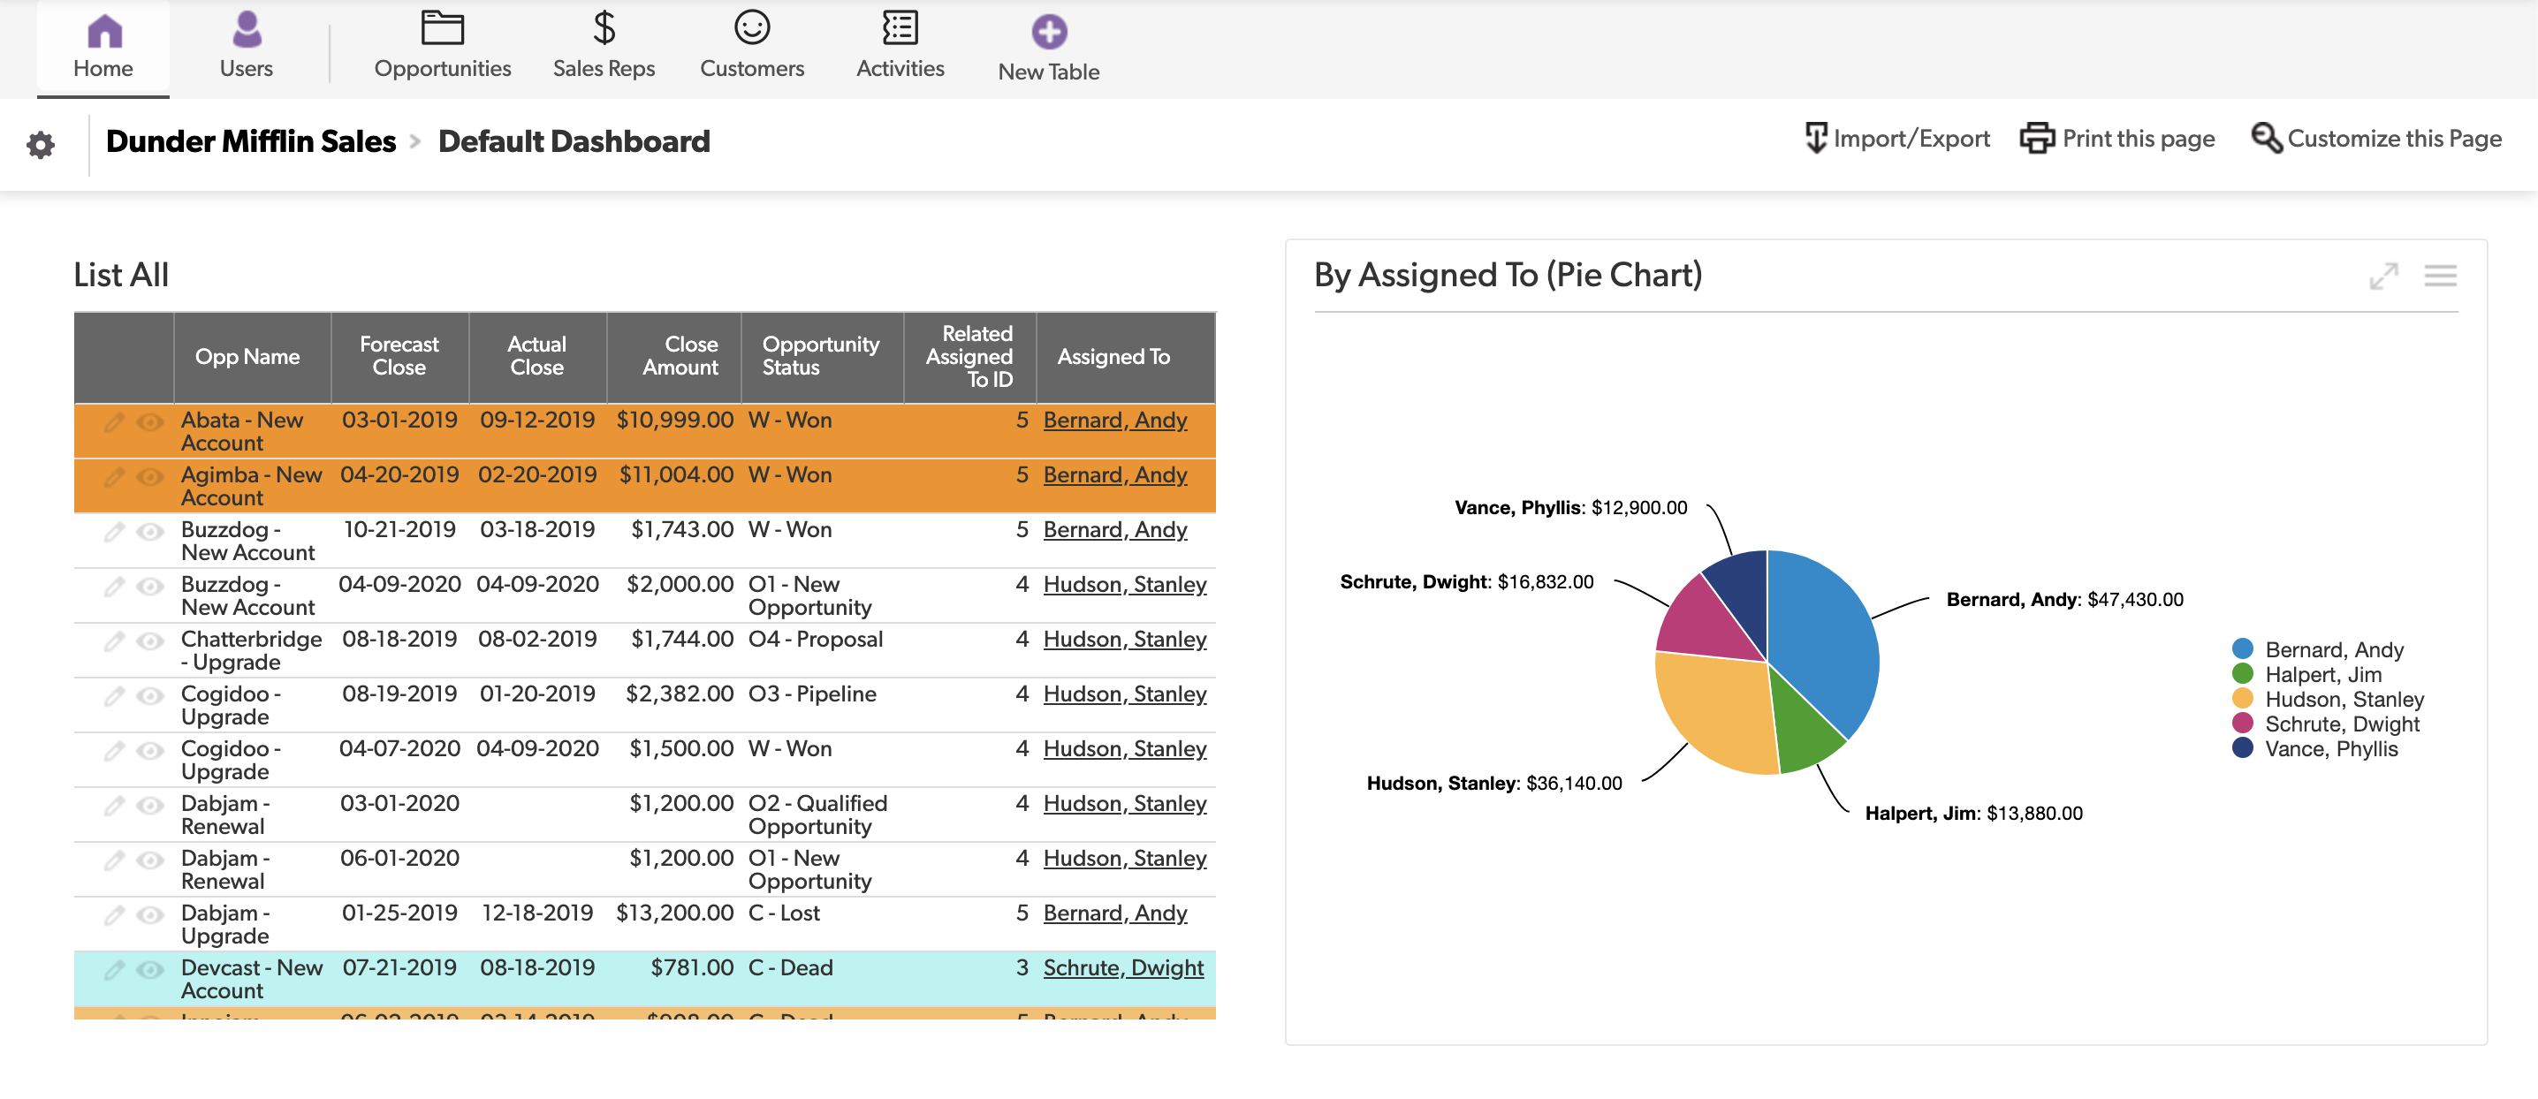Open the pie chart hamburger menu

point(2440,276)
